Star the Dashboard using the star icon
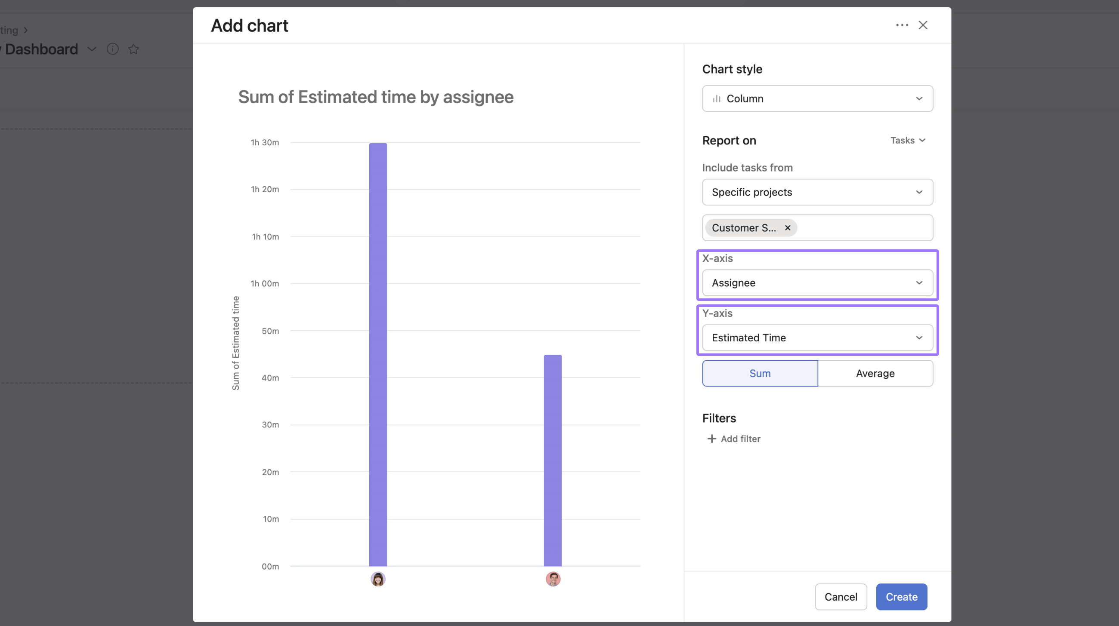 (x=133, y=49)
